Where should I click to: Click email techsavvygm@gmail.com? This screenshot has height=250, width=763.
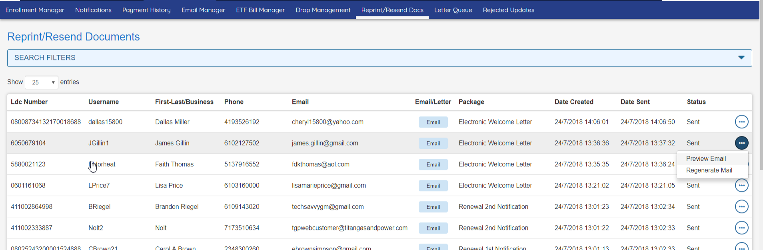click(x=328, y=207)
